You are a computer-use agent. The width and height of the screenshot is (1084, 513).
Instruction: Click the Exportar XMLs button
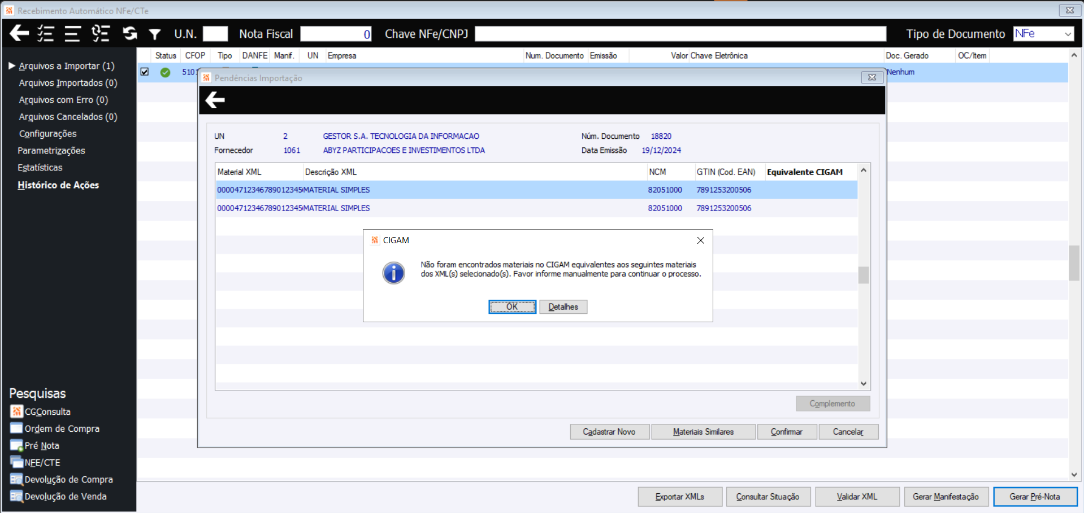680,497
